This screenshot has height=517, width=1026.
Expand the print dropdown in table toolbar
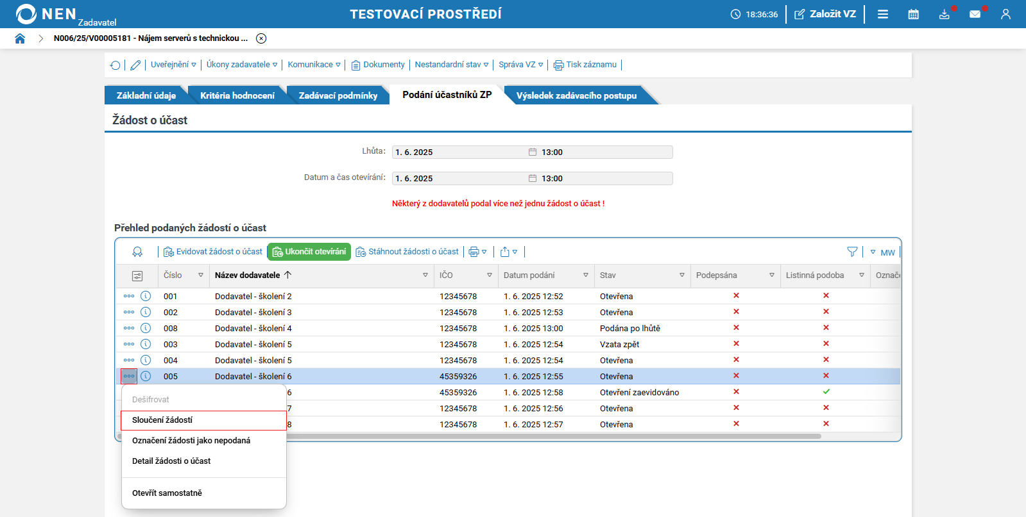pyautogui.click(x=478, y=252)
